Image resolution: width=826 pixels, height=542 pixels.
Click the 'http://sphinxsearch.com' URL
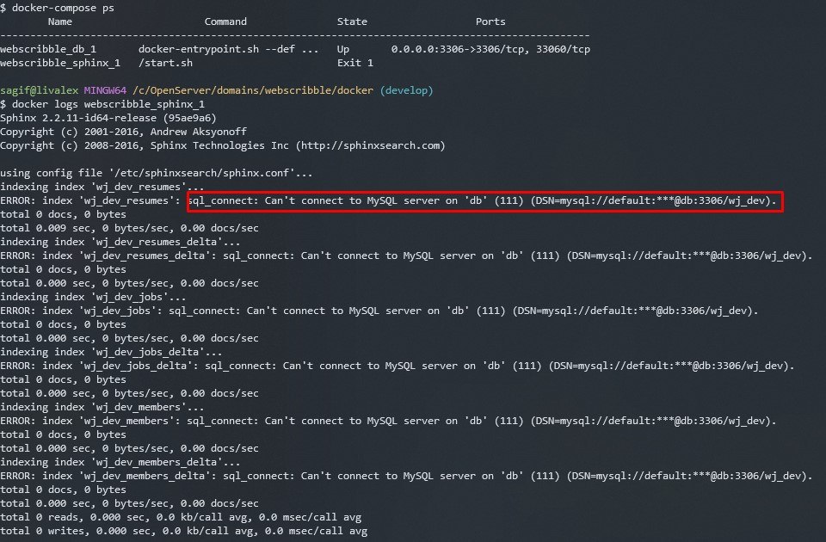[370, 145]
